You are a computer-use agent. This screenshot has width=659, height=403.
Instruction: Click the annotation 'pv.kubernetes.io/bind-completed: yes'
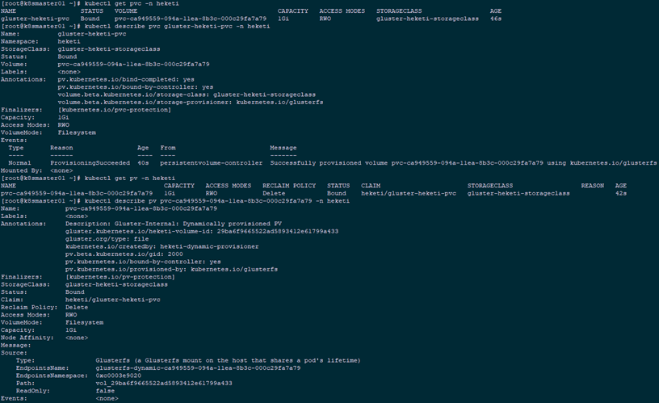[126, 79]
